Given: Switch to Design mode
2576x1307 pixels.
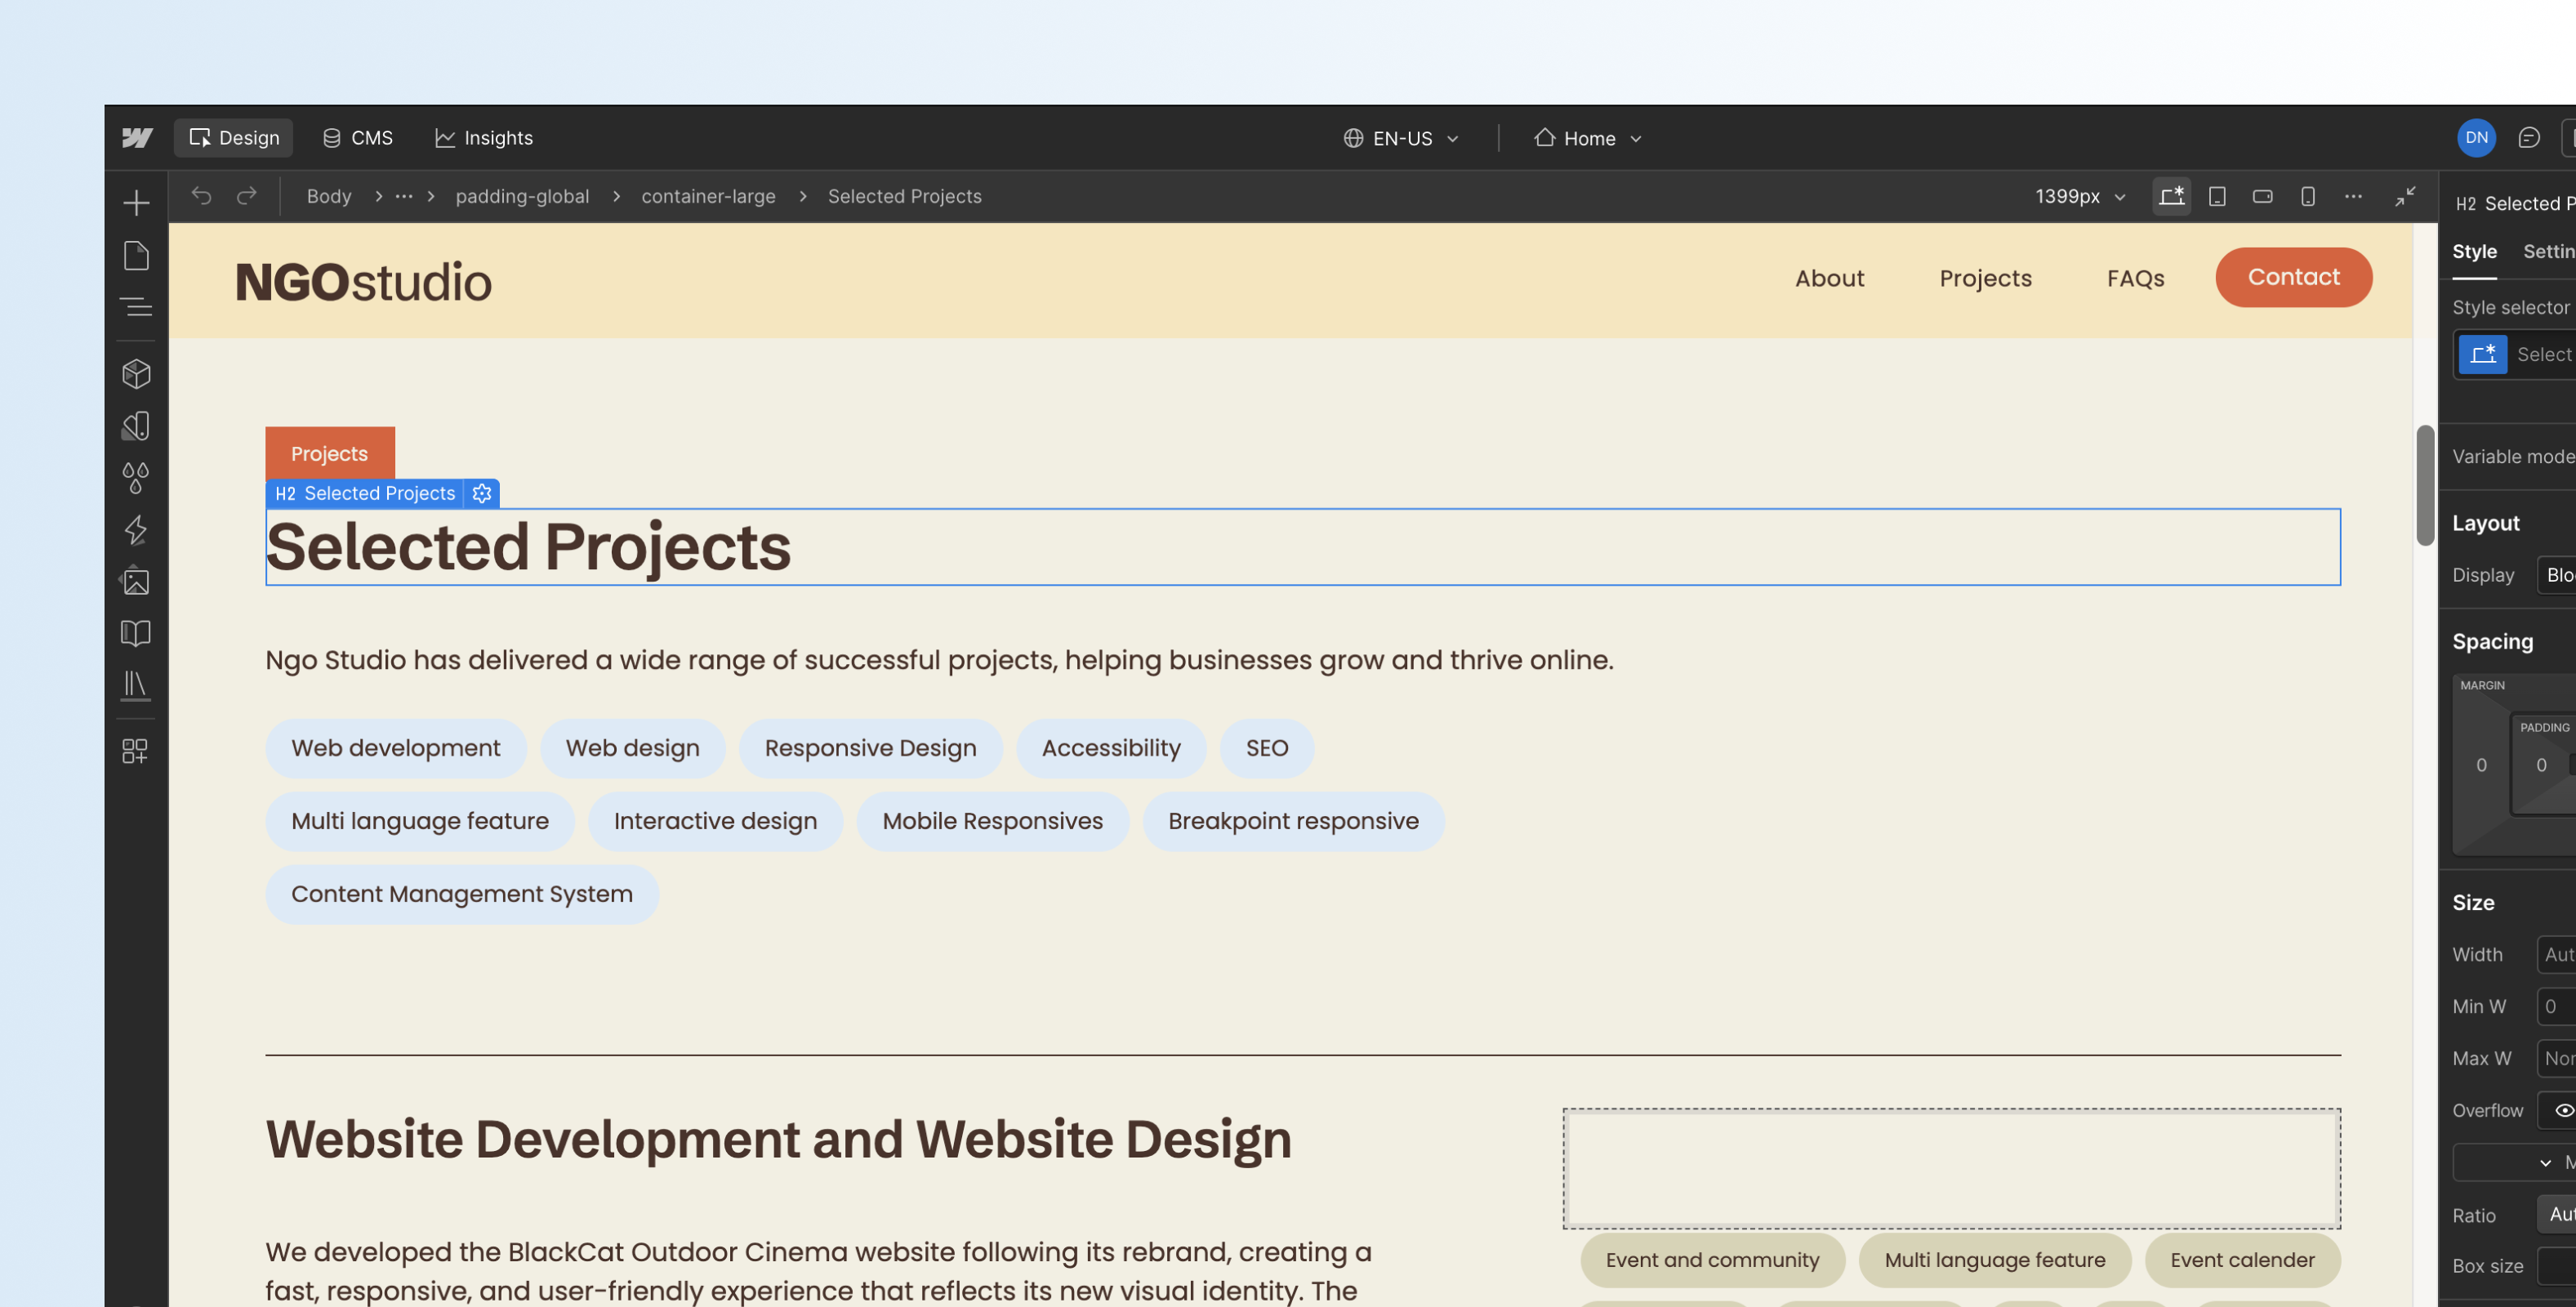Looking at the screenshot, I should pyautogui.click(x=234, y=138).
